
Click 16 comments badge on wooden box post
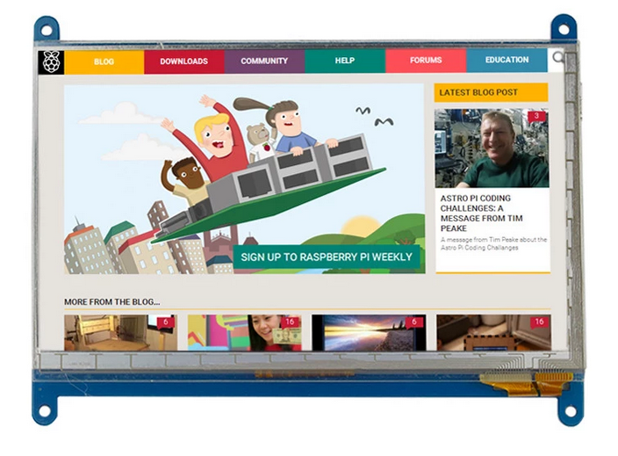point(539,322)
